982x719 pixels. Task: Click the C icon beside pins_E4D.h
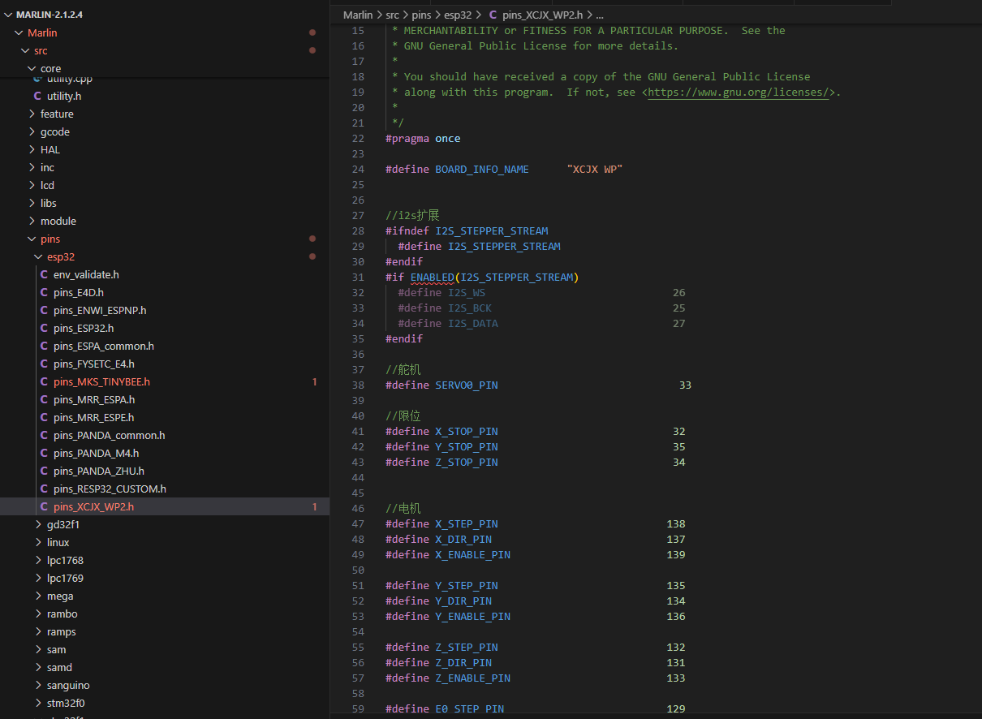tap(44, 292)
